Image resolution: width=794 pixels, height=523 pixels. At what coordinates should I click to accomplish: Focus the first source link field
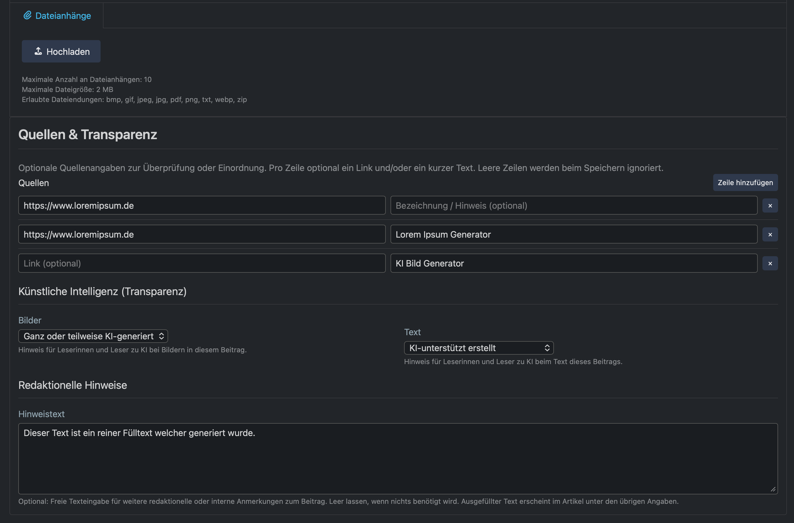pyautogui.click(x=202, y=206)
